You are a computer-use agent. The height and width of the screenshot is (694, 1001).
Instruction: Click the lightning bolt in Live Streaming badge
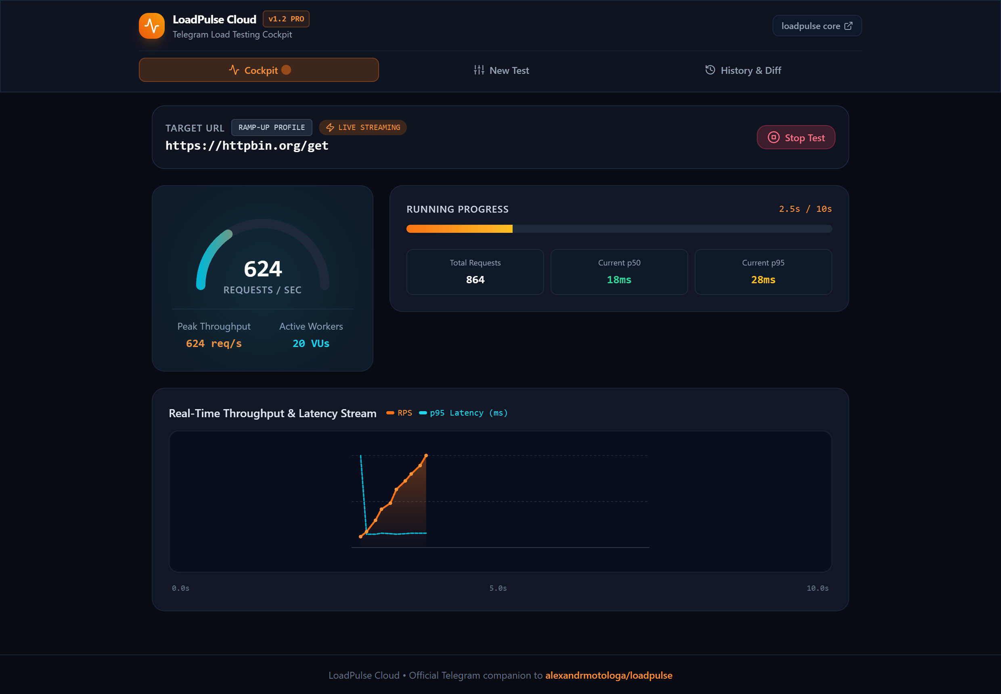pyautogui.click(x=330, y=128)
